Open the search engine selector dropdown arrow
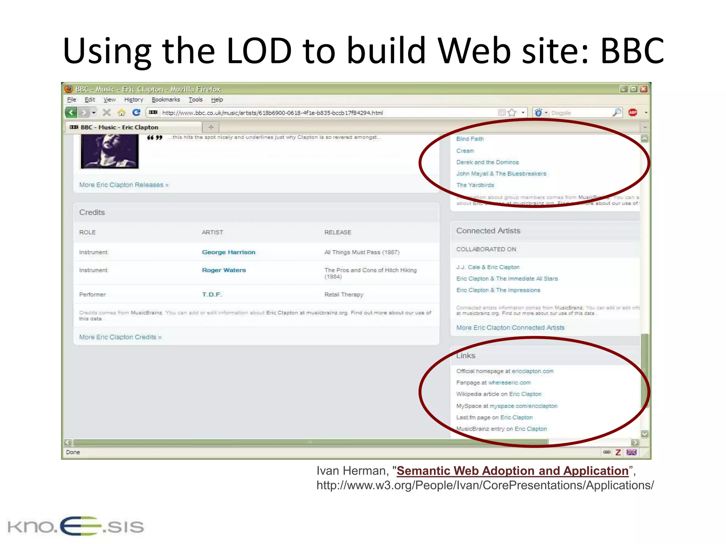Viewport: 726px width, 544px height. pos(546,113)
